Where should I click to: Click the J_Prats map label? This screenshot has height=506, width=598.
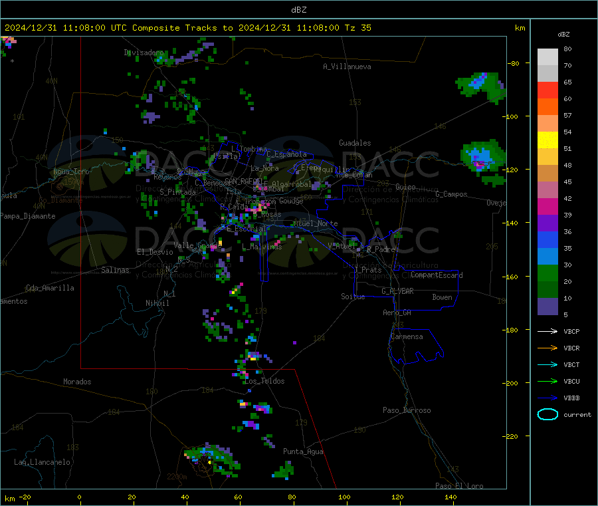pos(367,270)
